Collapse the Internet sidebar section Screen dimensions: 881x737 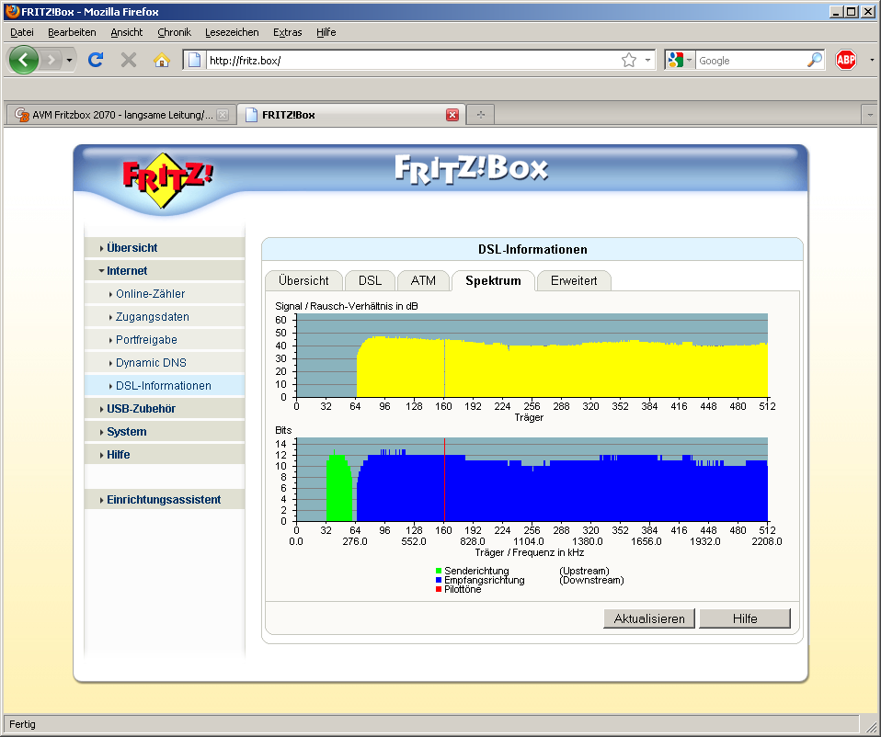164,270
